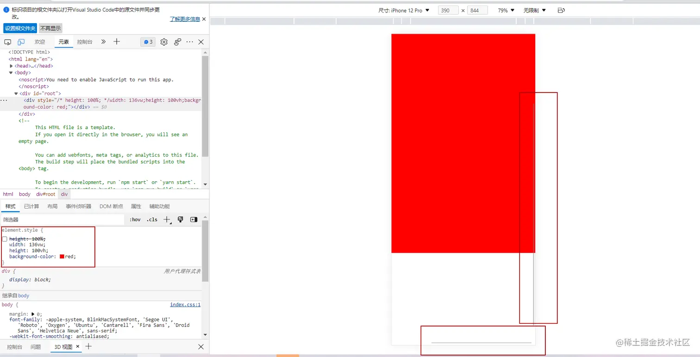Open the more tabs chevron
Screen dimensions: 700x357
coord(103,42)
